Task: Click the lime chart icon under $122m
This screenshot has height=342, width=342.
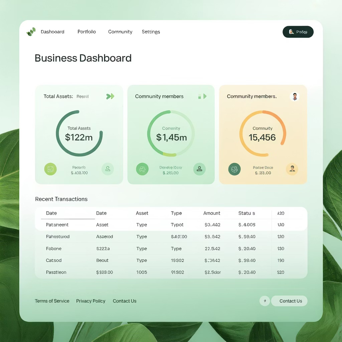Action: [x=50, y=169]
